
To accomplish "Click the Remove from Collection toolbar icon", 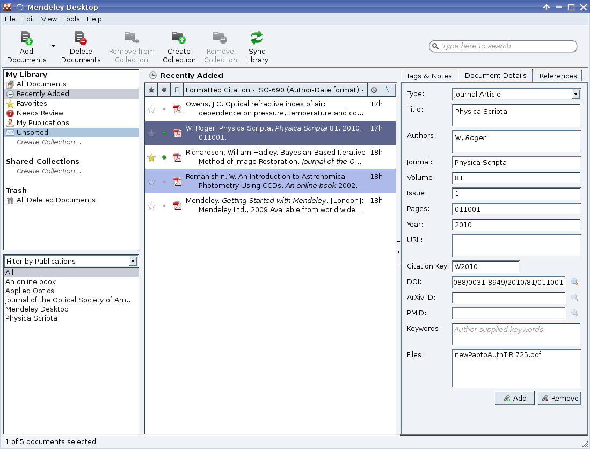I will tap(132, 38).
